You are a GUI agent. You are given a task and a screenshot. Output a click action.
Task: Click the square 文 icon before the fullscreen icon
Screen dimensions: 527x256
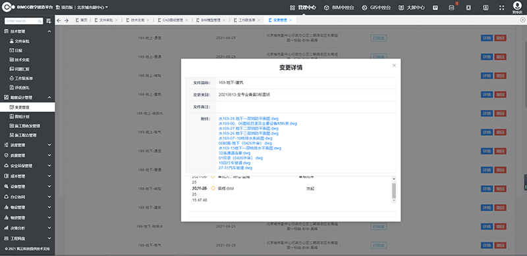point(485,7)
